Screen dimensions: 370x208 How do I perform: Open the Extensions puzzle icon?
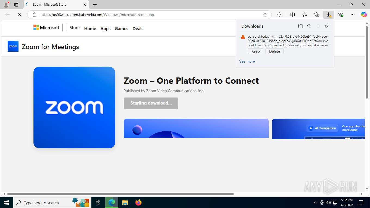279,15
